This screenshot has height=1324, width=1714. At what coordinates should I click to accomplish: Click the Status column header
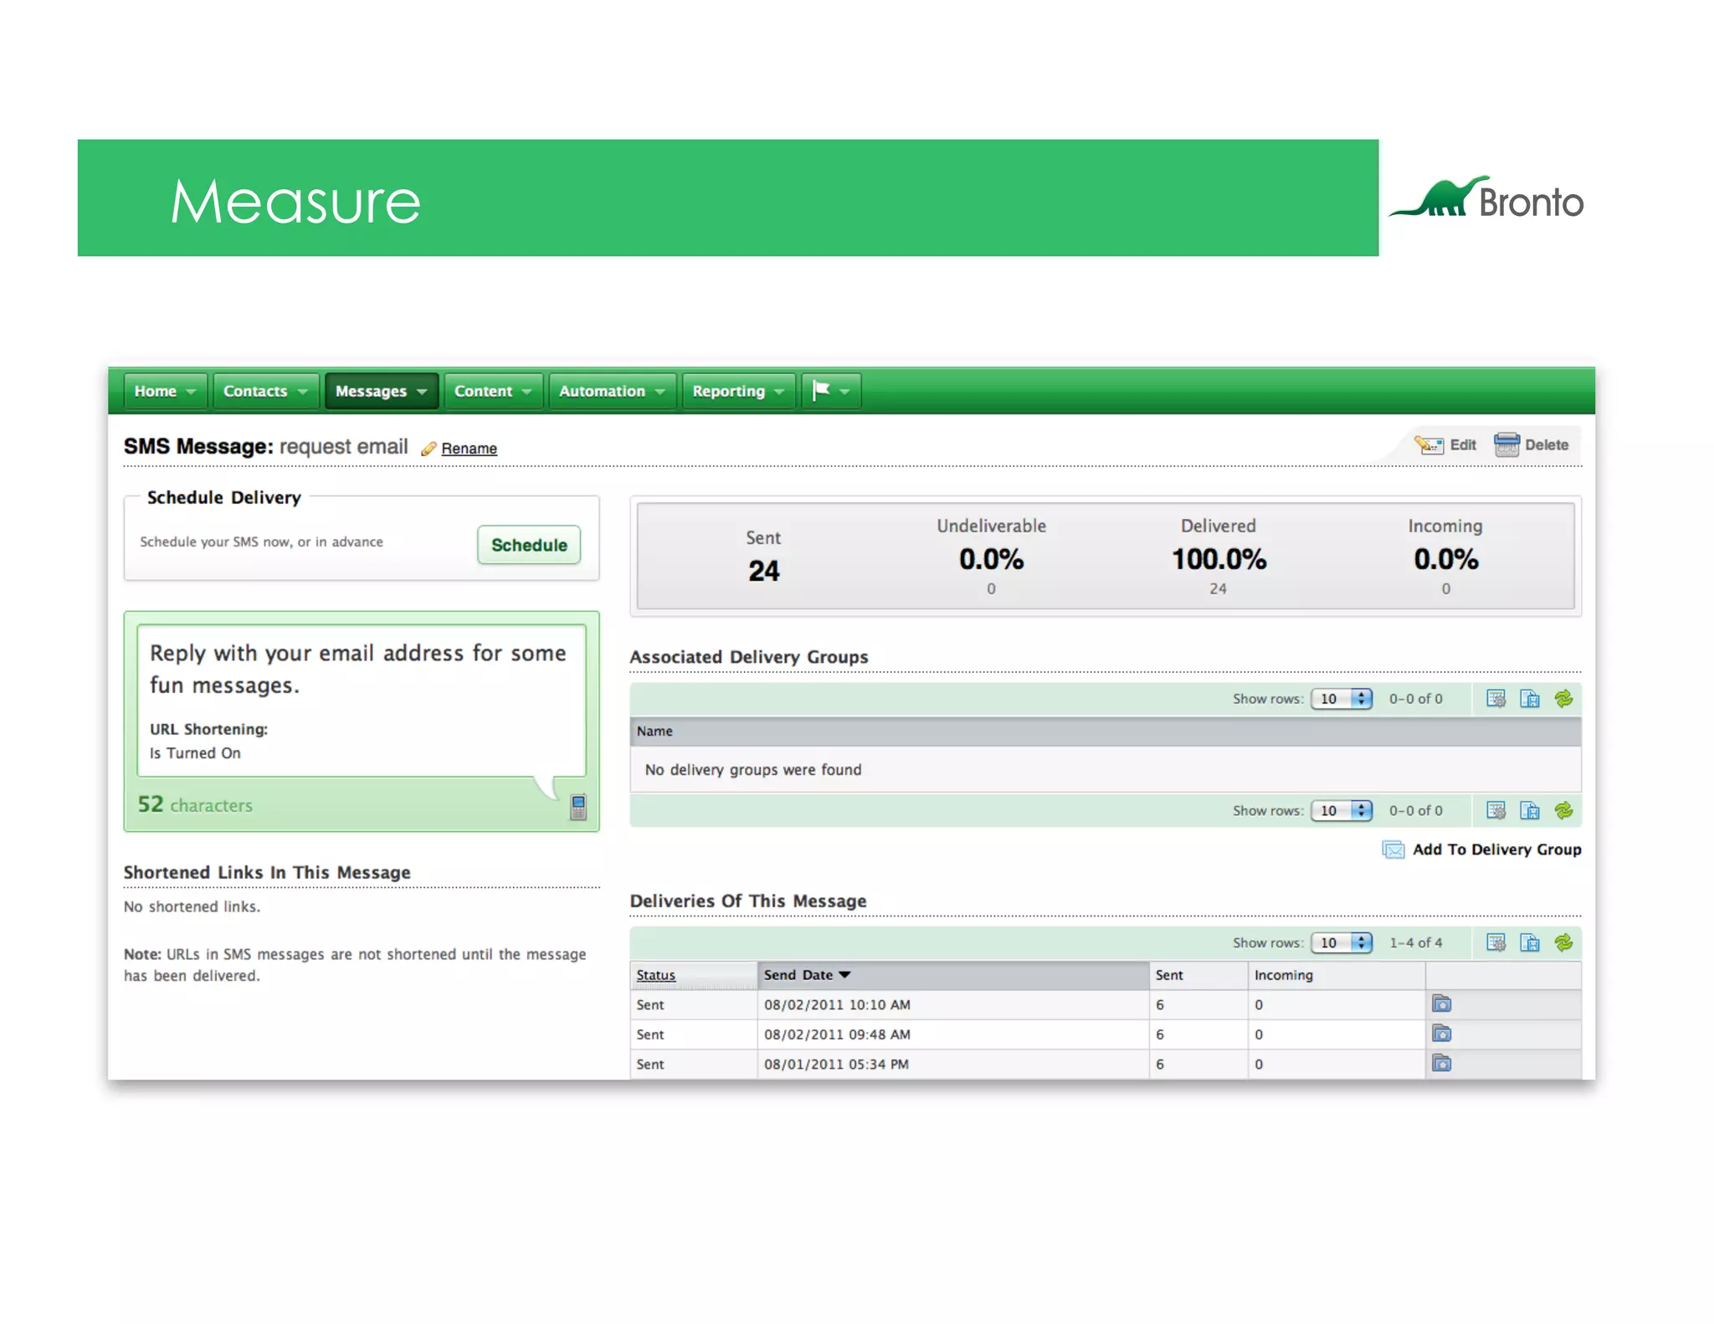[655, 975]
